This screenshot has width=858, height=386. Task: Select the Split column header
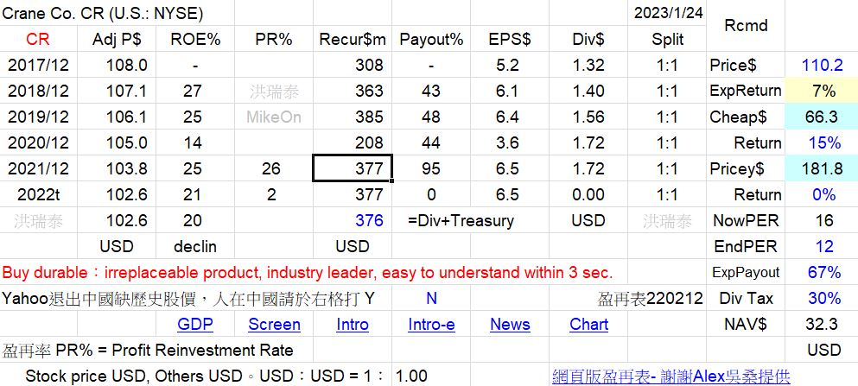tap(668, 39)
